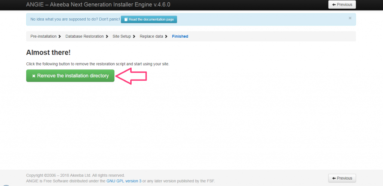The image size is (383, 186).
Task: Click the Copyright Akeeba Ltd. footer text
Action: tap(76, 175)
